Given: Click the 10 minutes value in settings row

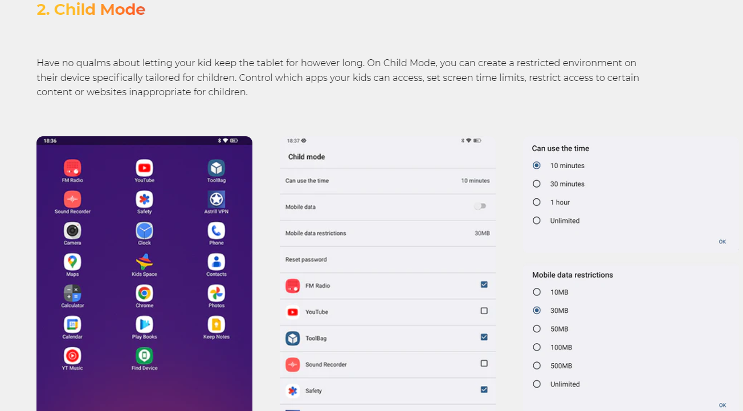Looking at the screenshot, I should click(x=475, y=181).
